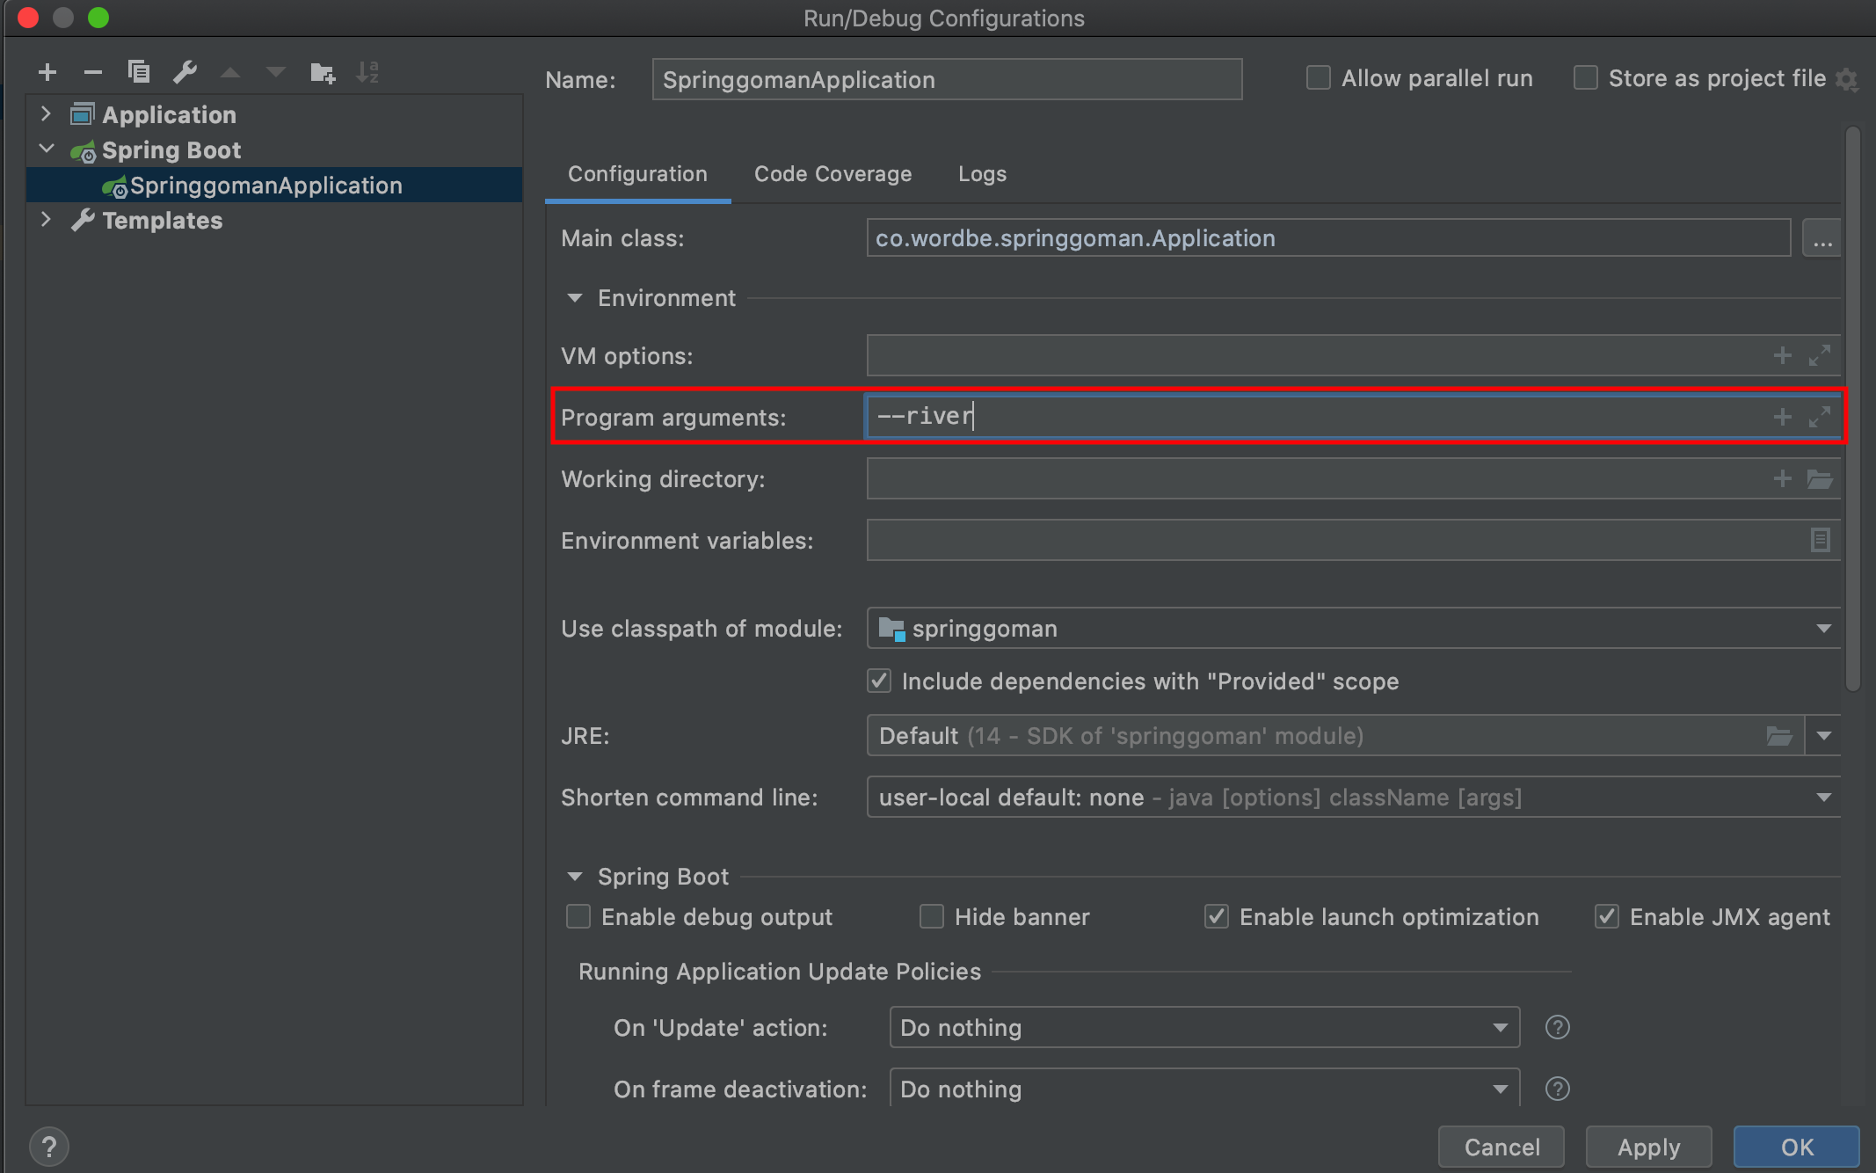The image size is (1876, 1173).
Task: Enable Allow parallel run checkbox
Action: [x=1319, y=78]
